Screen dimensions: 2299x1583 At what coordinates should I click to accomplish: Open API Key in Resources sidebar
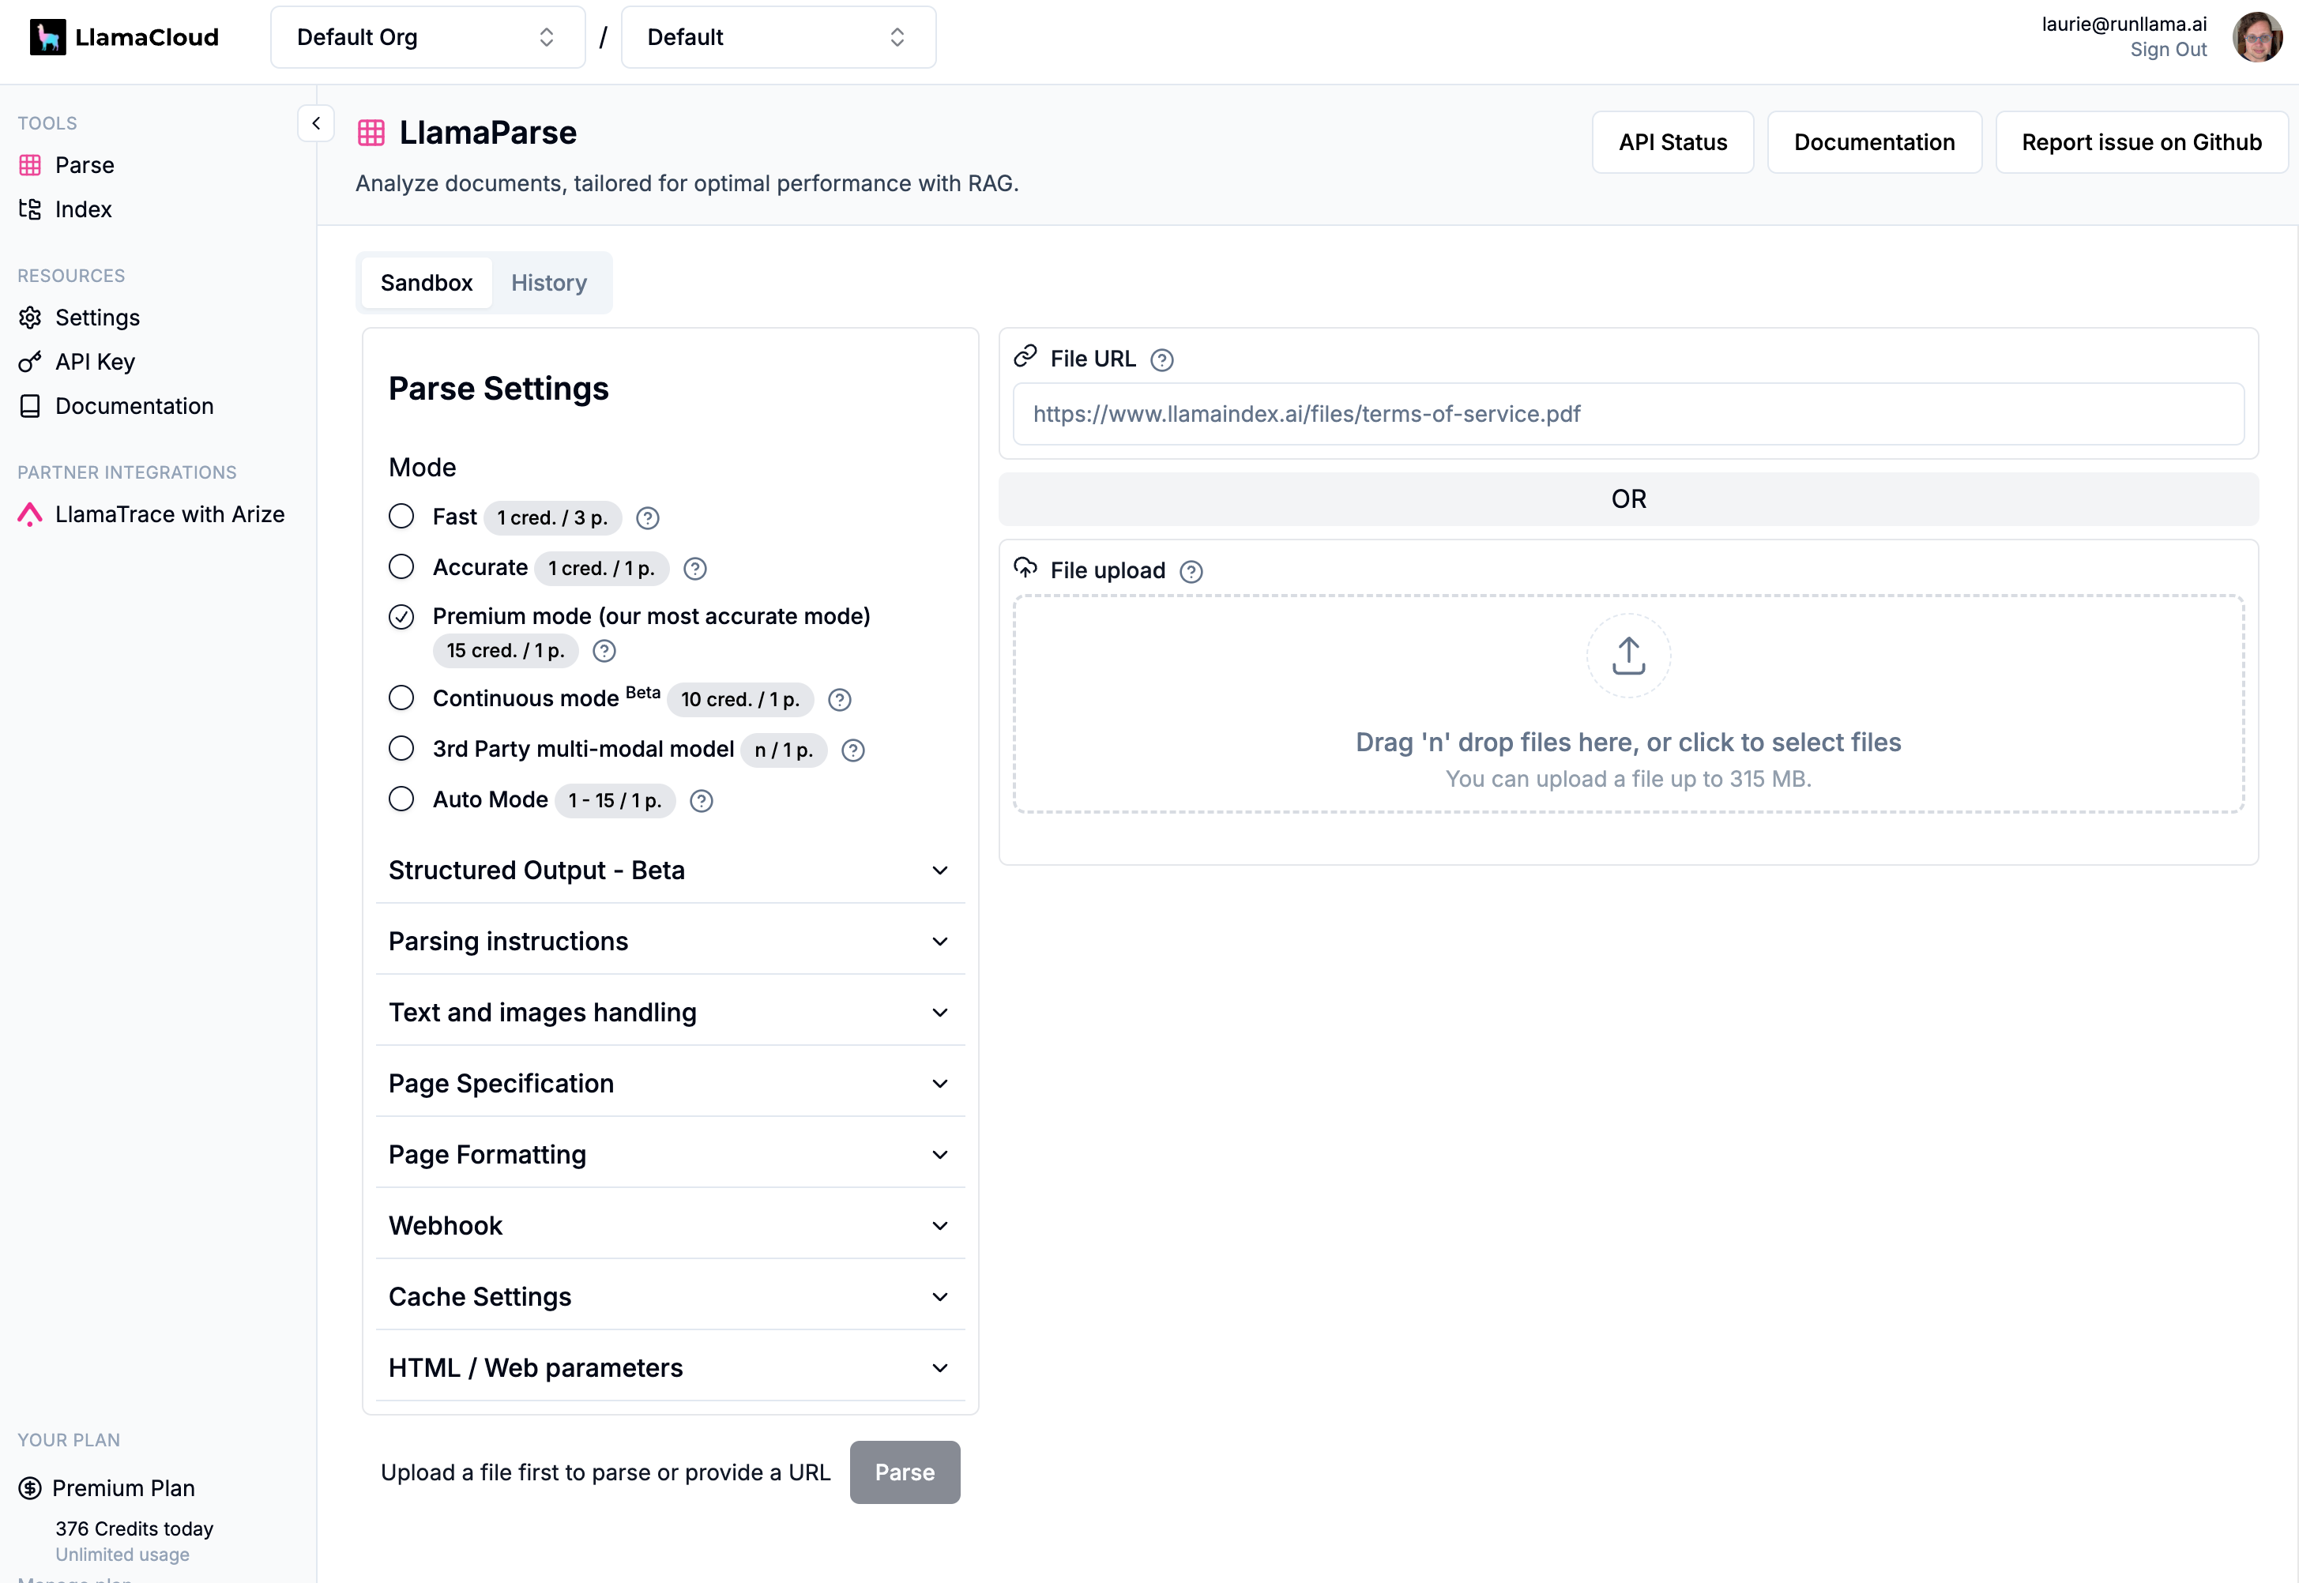(x=94, y=362)
